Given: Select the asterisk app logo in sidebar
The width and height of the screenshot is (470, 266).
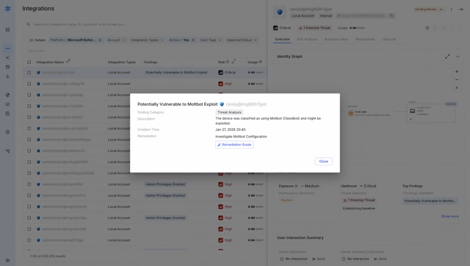Looking at the screenshot, I should click(7, 8).
